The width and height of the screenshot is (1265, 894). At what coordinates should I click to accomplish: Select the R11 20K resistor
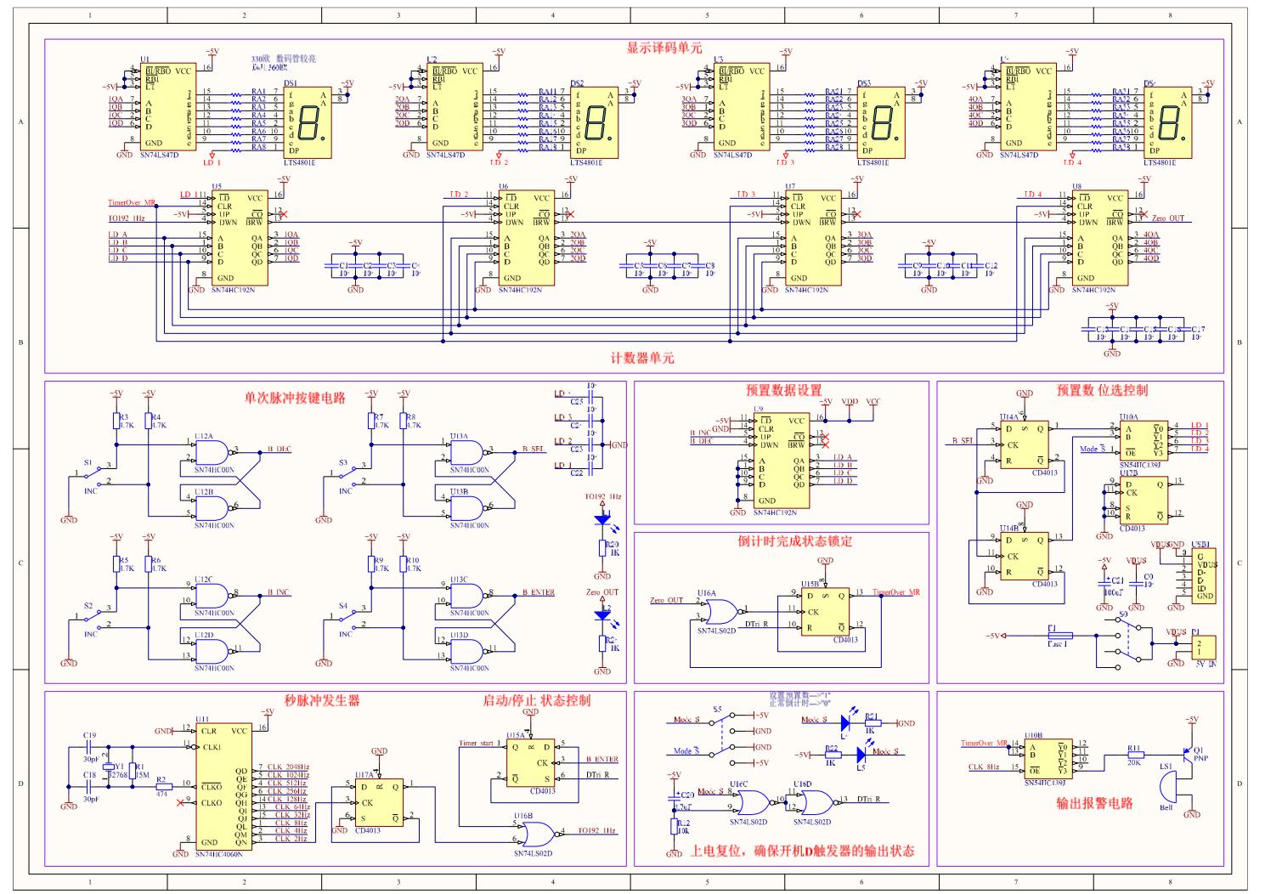pyautogui.click(x=1135, y=754)
